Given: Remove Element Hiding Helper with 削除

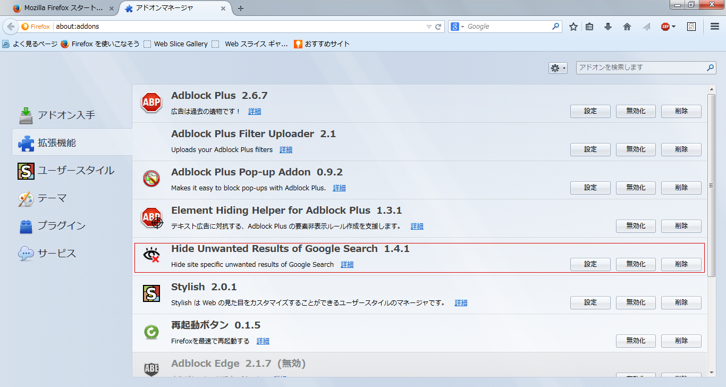Looking at the screenshot, I should pyautogui.click(x=681, y=226).
